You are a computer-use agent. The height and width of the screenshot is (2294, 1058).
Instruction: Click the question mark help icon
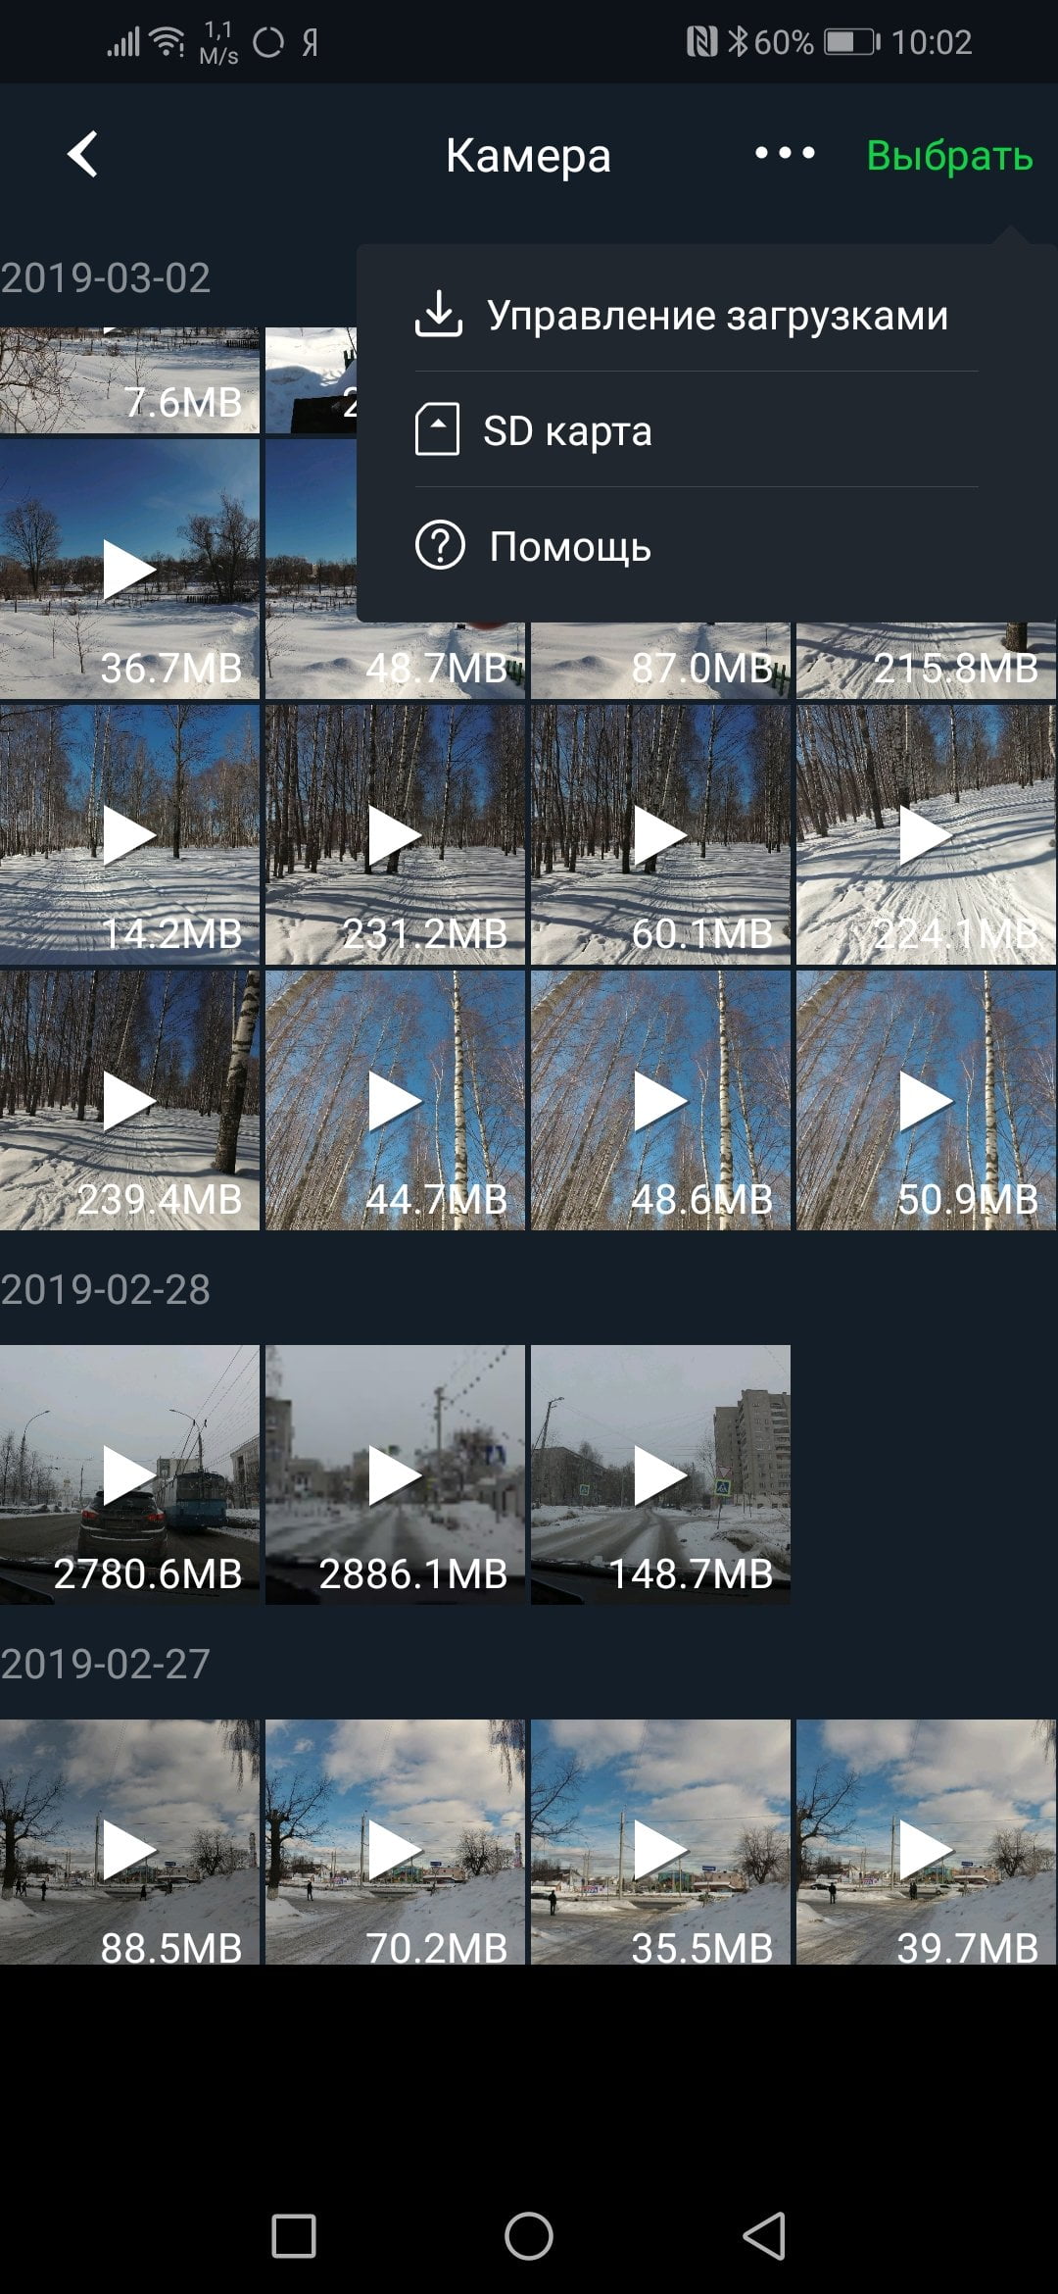tap(440, 546)
